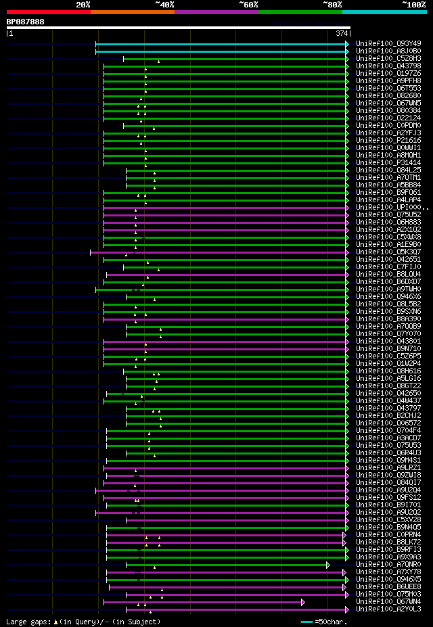433x627 pixels.
Task: Open hit UniRef100_C5XWX8
Action: click(388, 237)
